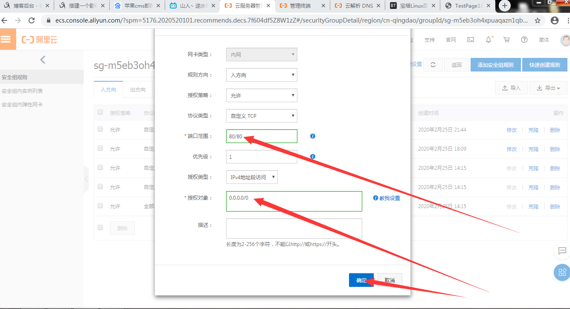Open the 网卡类型 dropdown

(x=262, y=54)
